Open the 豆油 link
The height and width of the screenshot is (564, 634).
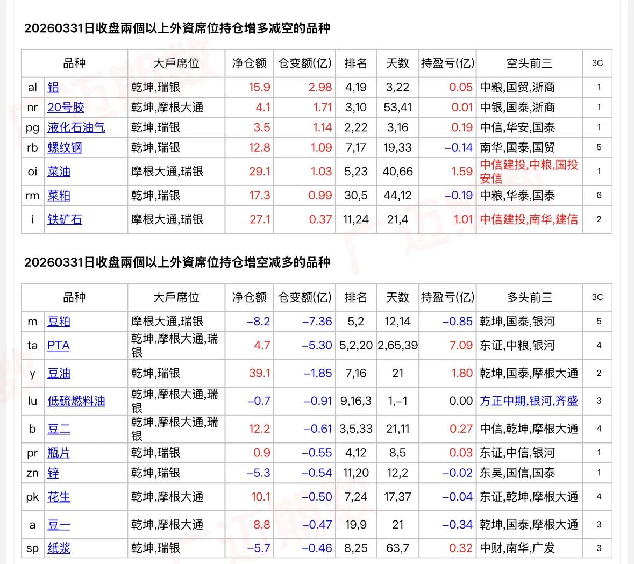pyautogui.click(x=59, y=373)
